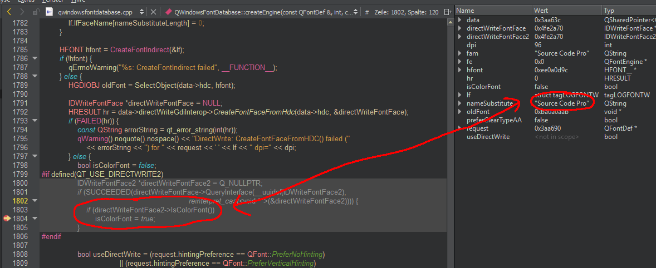Screen dimensions: 656x268
Task: Open the Extras menu
Action: 26,1
